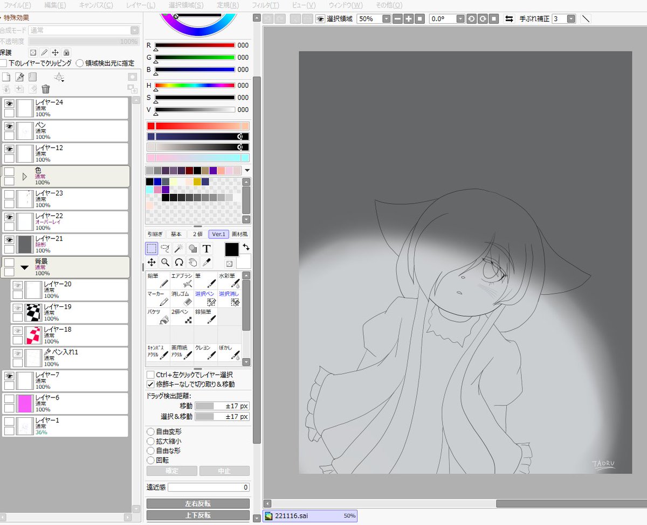
Task: Select the move layer tool
Action: (152, 262)
